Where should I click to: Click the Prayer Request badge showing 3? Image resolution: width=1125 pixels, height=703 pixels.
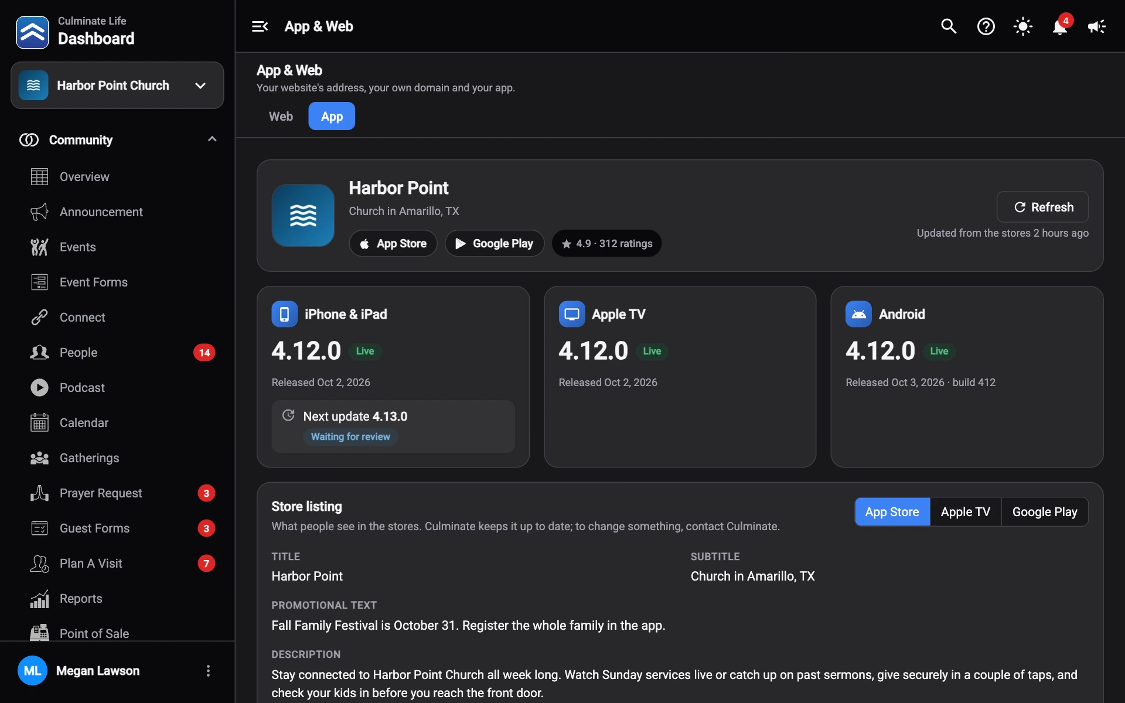point(206,493)
